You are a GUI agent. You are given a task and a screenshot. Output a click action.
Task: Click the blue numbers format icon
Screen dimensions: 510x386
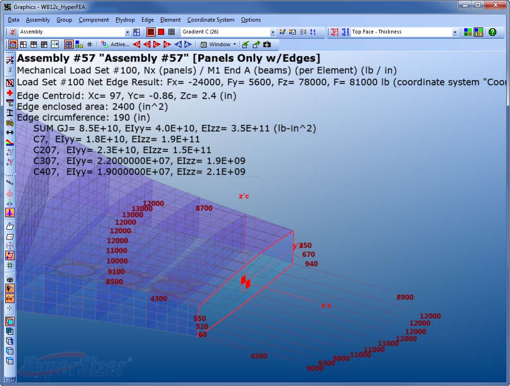(x=313, y=32)
